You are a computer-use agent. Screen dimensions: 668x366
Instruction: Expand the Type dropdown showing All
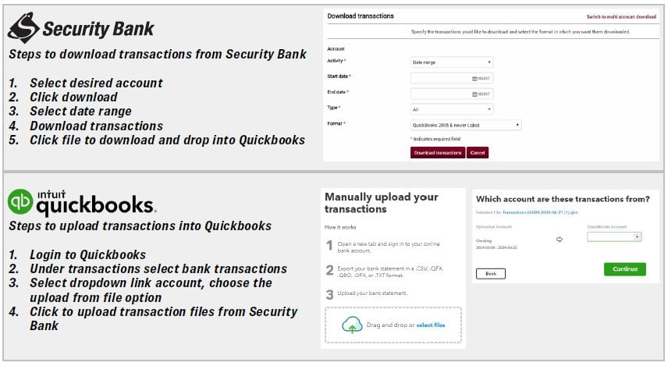tap(452, 109)
